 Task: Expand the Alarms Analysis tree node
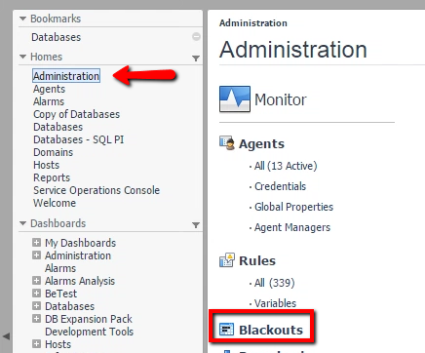point(37,281)
